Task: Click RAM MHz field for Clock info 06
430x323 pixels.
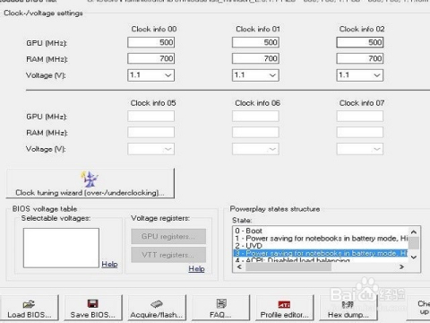Action: click(255, 132)
